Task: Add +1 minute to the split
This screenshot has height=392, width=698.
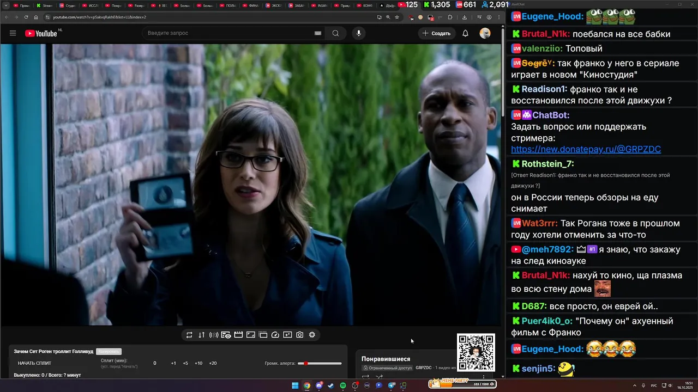Action: (x=173, y=363)
